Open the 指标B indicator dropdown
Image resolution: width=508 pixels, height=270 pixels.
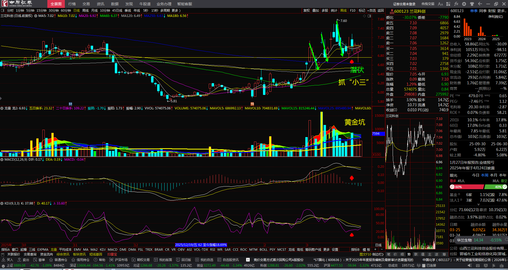(x=355, y=249)
